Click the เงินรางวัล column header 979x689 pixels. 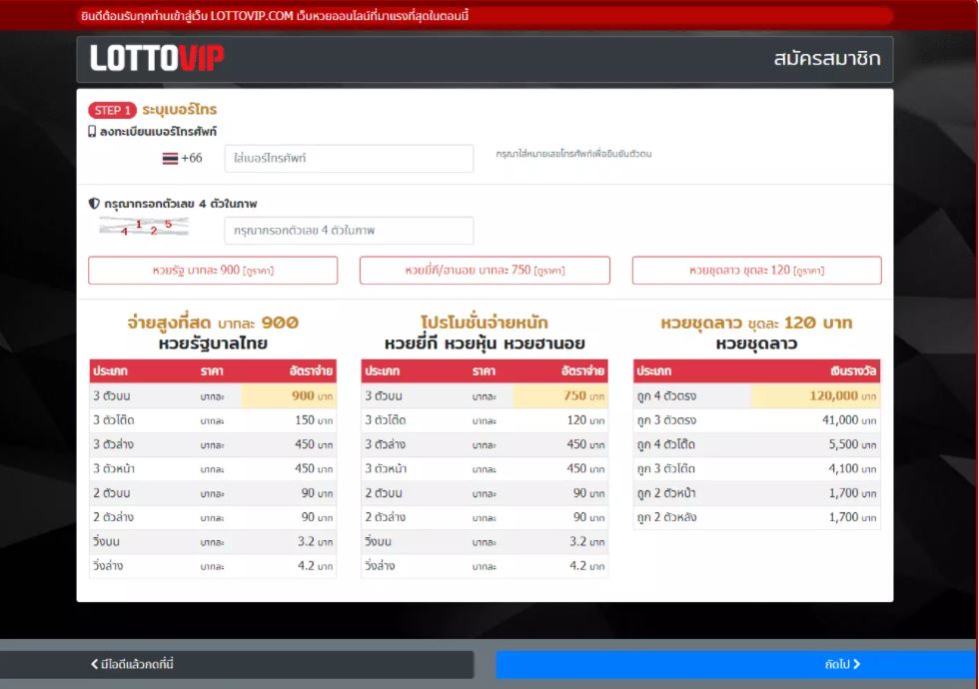click(x=853, y=370)
